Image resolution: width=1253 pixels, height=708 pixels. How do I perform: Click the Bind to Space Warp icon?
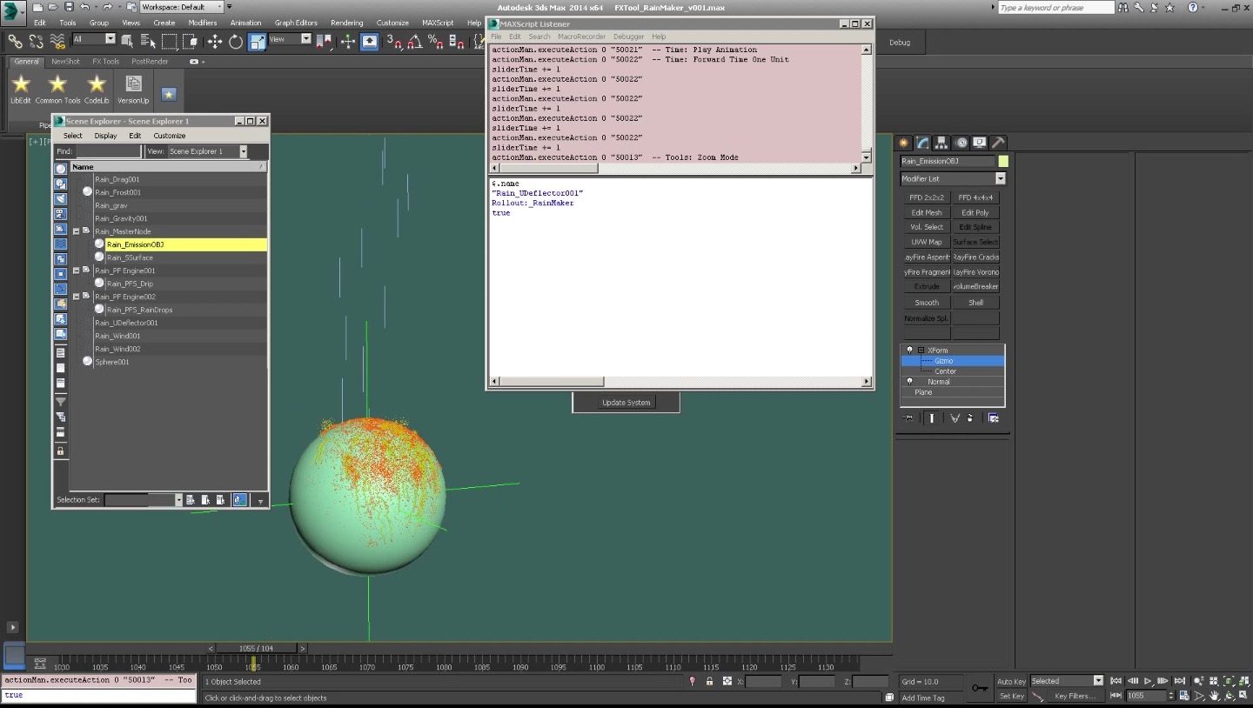click(57, 42)
